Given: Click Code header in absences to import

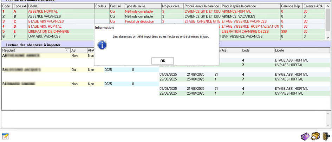Looking at the screenshot, I should [257, 50].
